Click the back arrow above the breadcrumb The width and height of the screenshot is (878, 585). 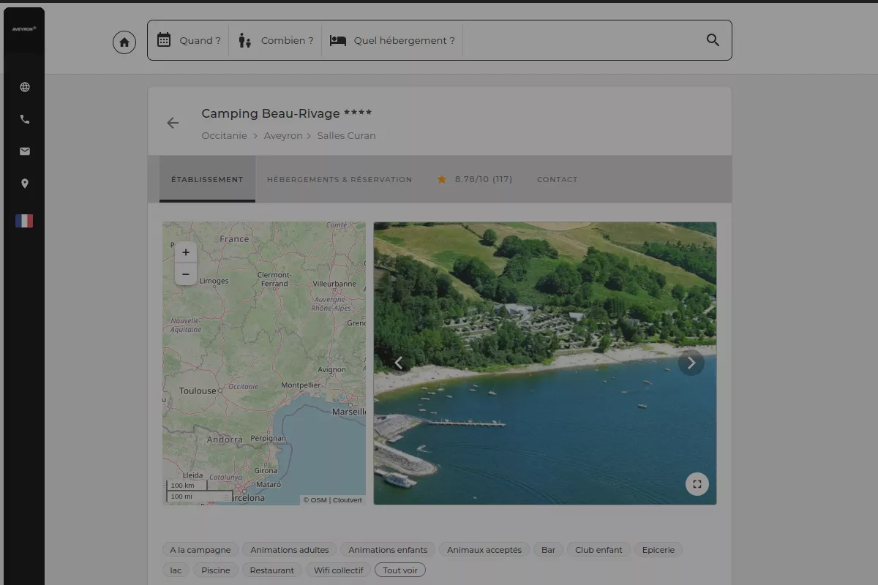pos(172,123)
